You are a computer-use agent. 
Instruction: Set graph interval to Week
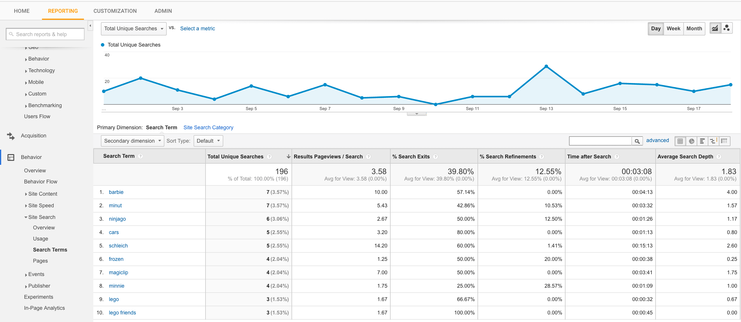[673, 29]
